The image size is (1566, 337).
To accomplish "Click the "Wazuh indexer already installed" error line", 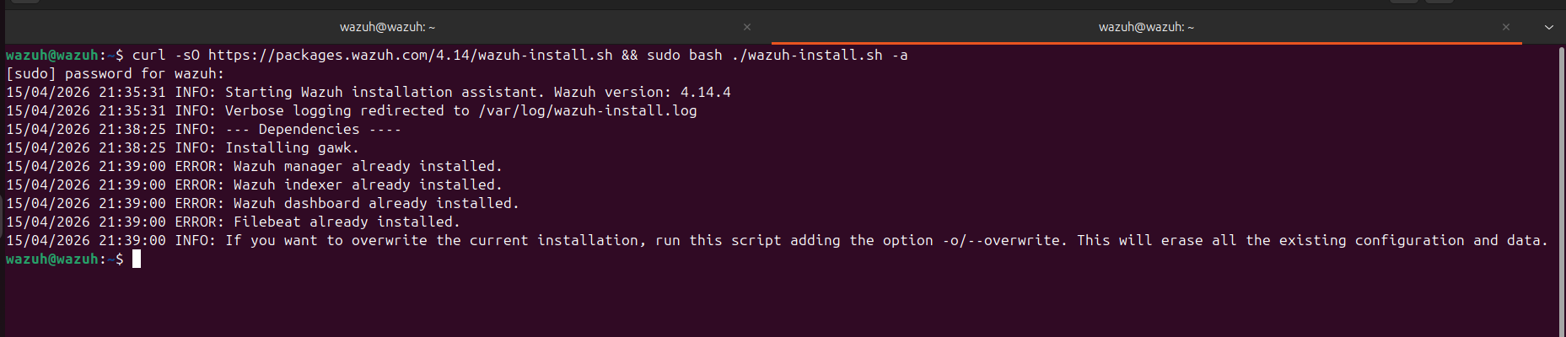I will (367, 185).
